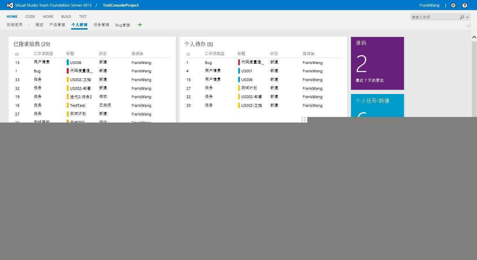477x260 pixels.
Task: Open 测试计划 in the 个人待办 list
Action: point(249,88)
